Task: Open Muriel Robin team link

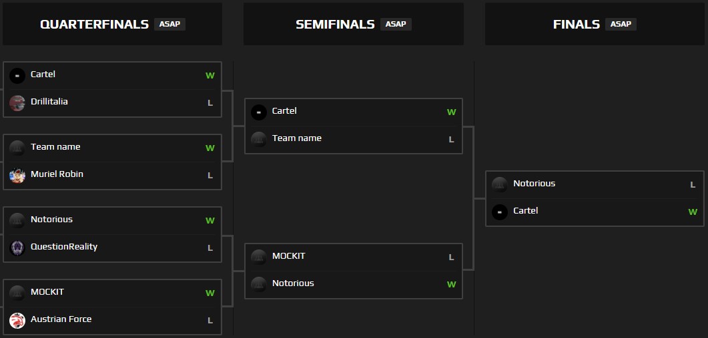Action: point(57,174)
